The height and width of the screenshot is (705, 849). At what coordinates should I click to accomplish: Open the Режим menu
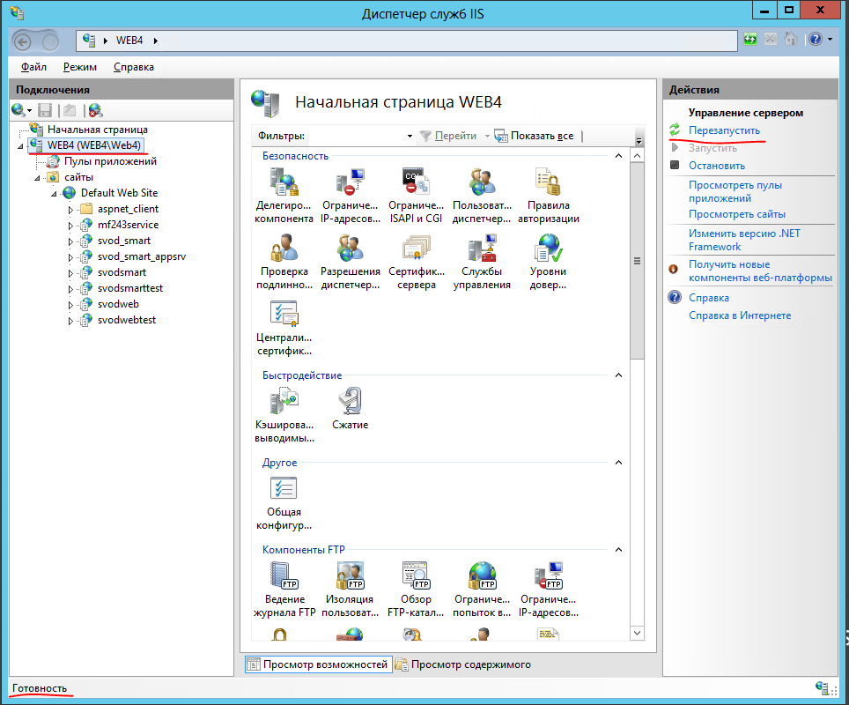tap(79, 67)
